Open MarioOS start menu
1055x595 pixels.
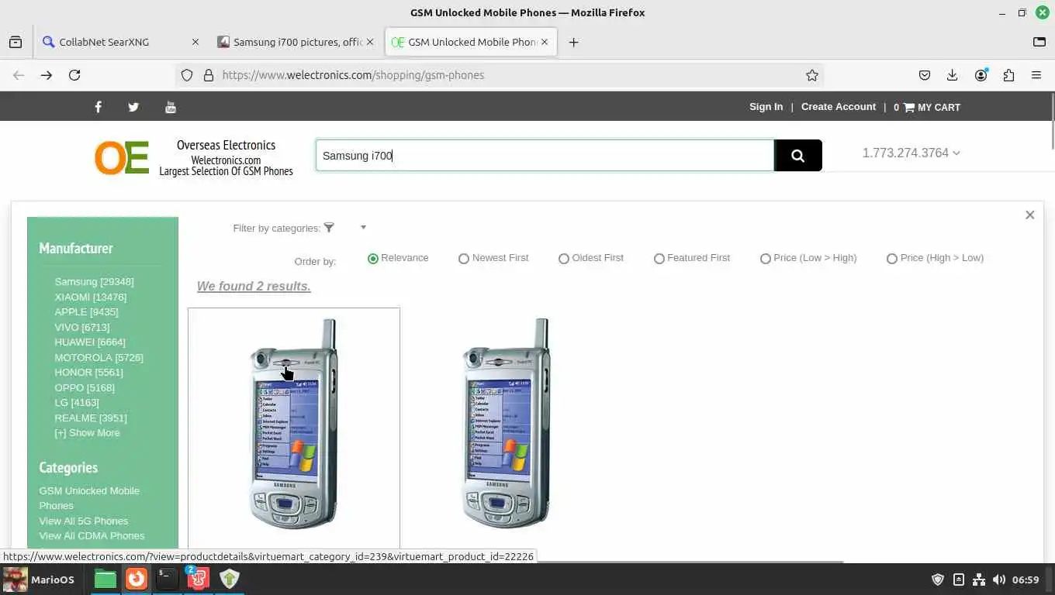[x=40, y=580]
